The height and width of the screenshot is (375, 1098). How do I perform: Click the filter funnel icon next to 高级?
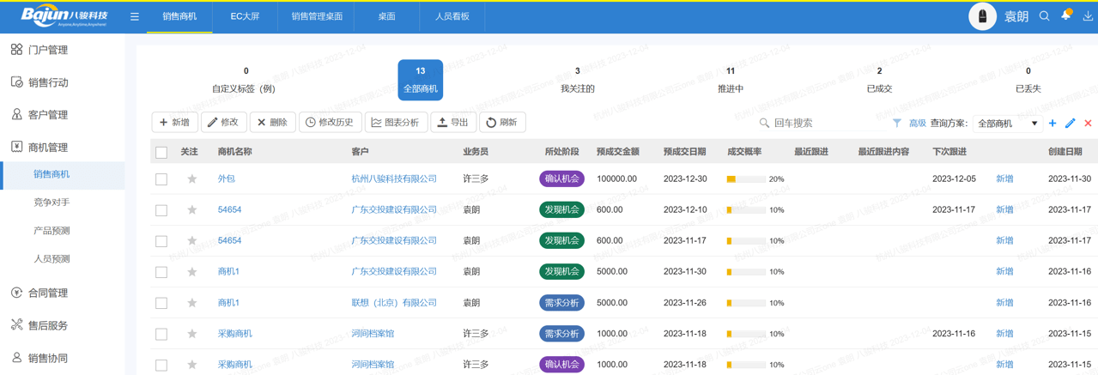pos(897,124)
